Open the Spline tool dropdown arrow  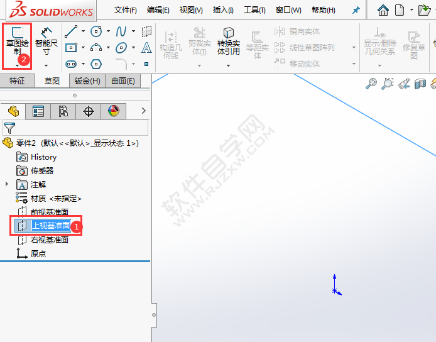(133, 31)
